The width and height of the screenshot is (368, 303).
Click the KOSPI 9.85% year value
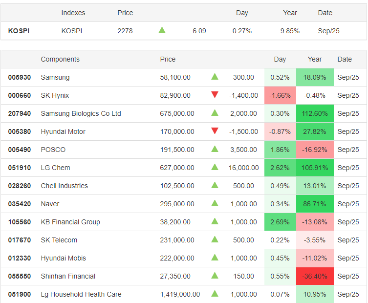(x=290, y=31)
